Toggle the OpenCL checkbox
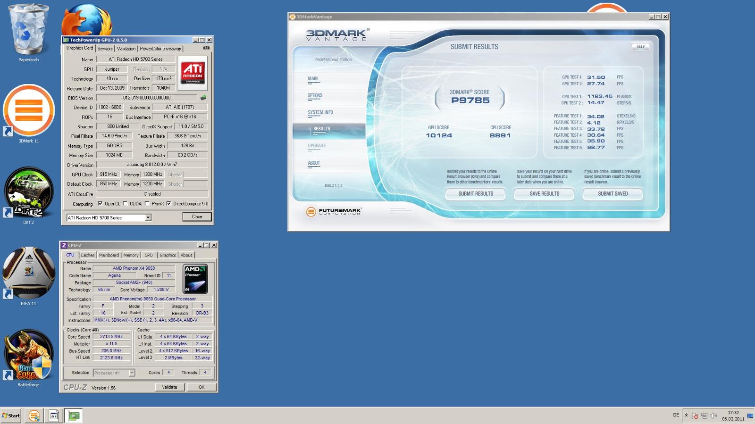Image resolution: width=755 pixels, height=424 pixels. pyautogui.click(x=100, y=204)
